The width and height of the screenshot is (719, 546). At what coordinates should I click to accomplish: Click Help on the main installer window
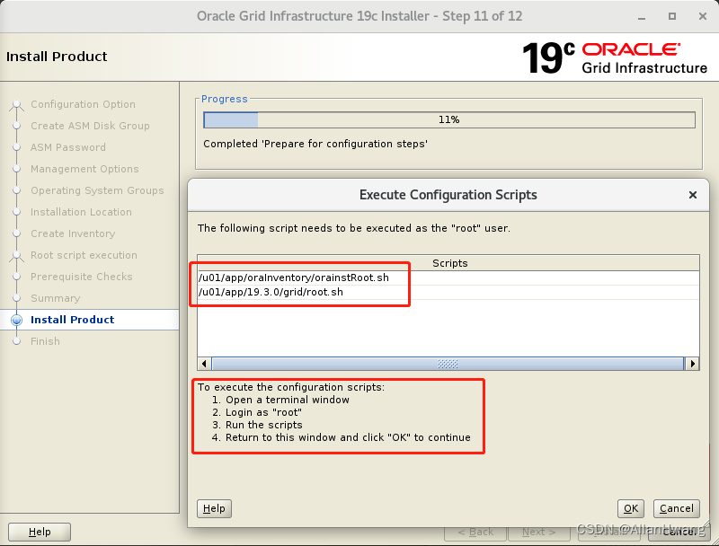tap(40, 532)
